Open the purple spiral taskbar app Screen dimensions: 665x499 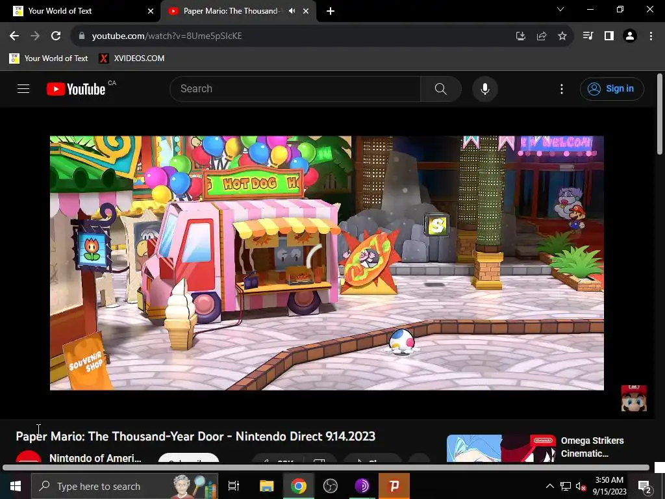pos(362,486)
